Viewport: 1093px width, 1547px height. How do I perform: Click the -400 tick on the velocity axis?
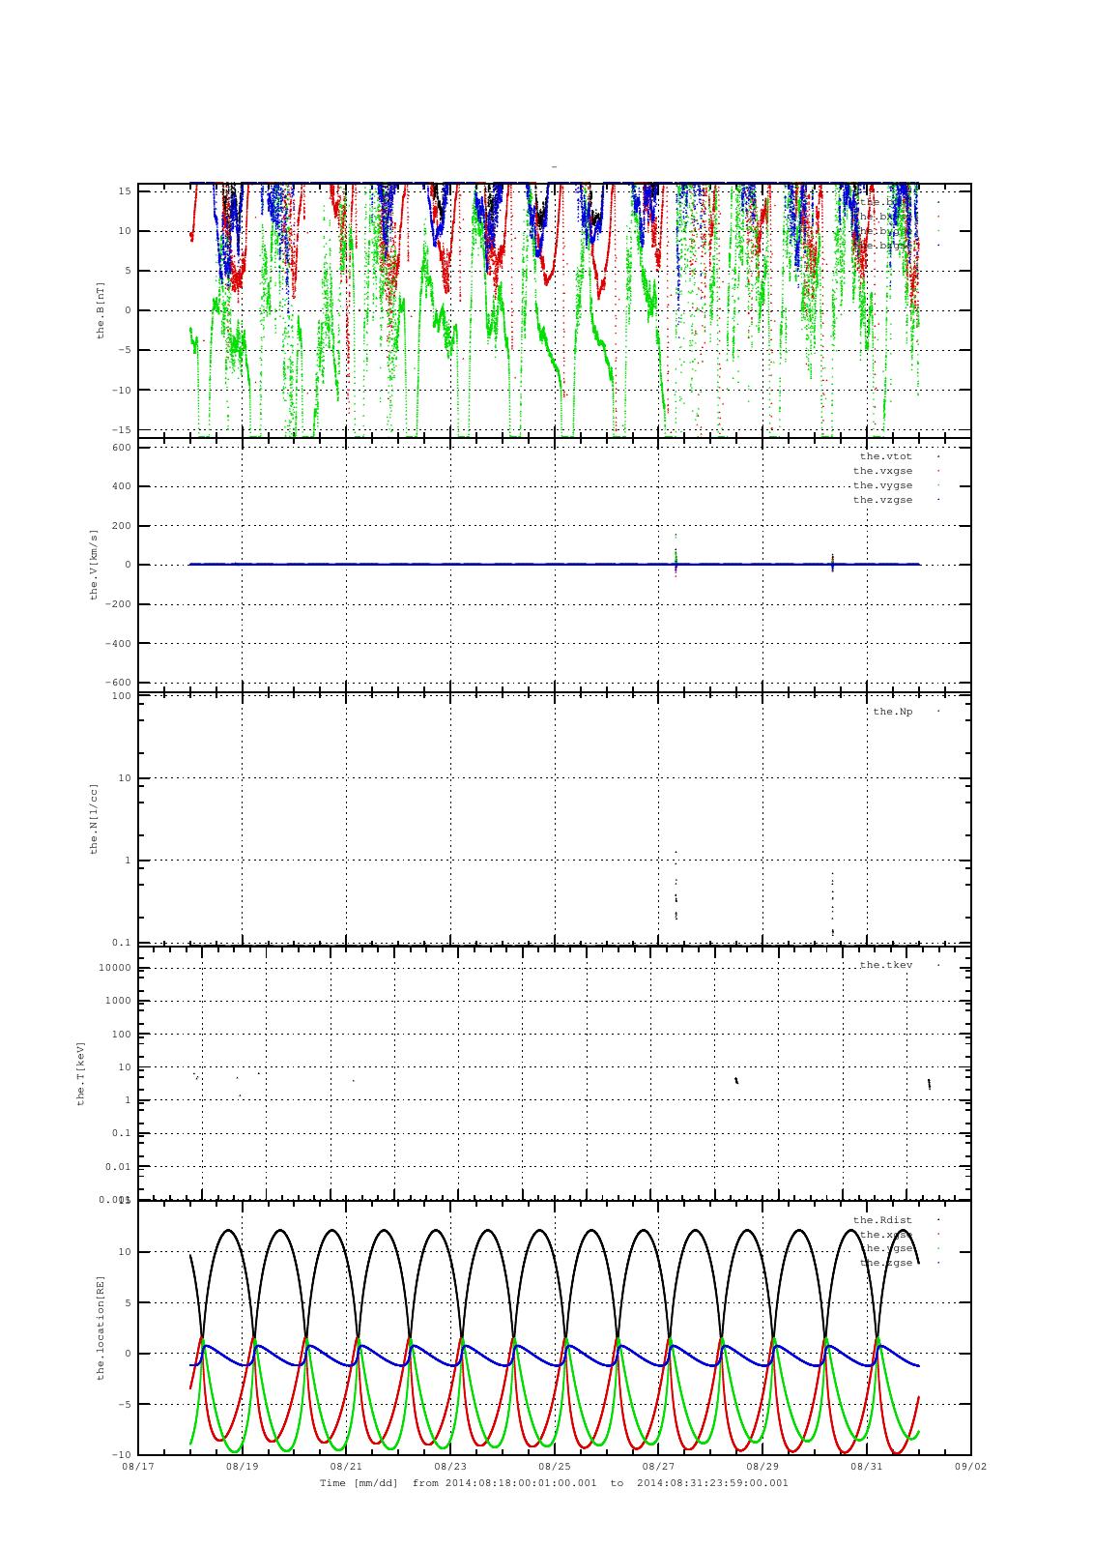pyautogui.click(x=119, y=643)
